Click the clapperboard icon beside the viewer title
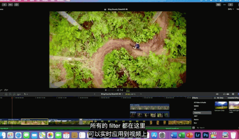Screen dimensions: 239x139 (105, 9)
